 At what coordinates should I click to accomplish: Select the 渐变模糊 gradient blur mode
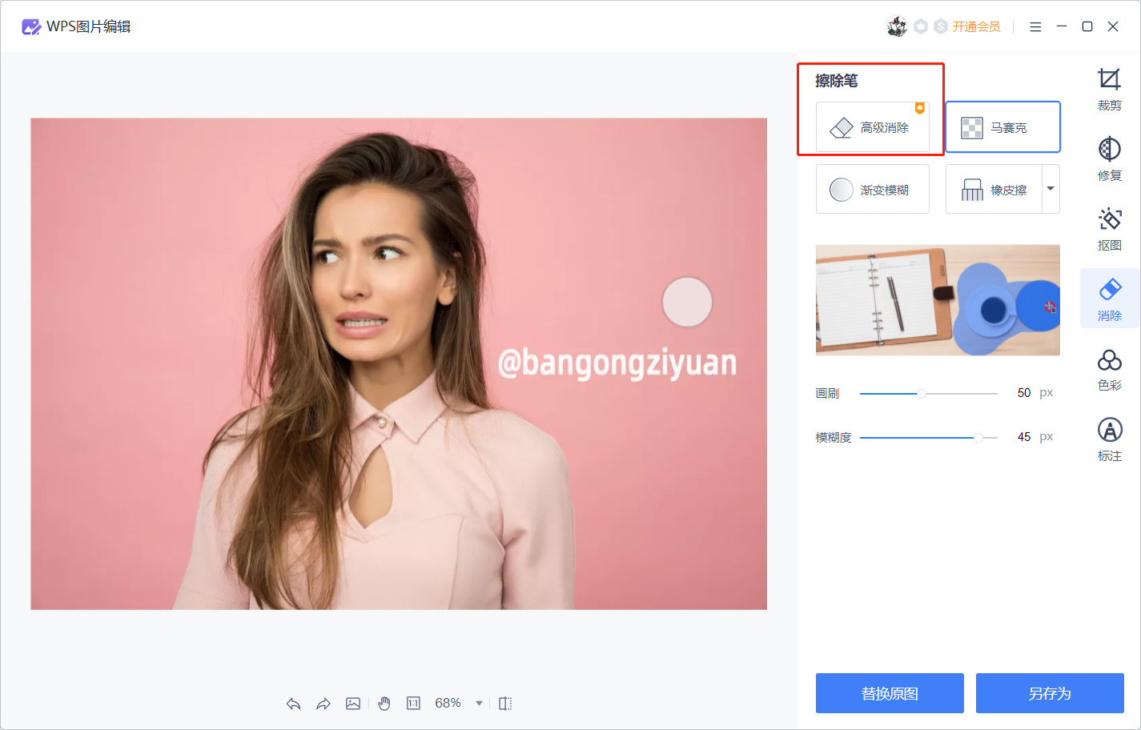872,190
